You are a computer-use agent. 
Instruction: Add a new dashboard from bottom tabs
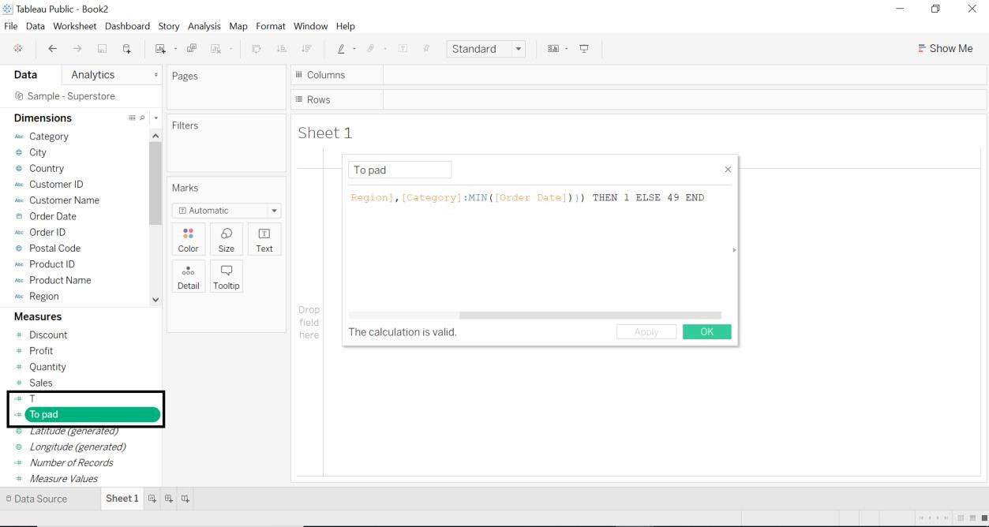(169, 499)
